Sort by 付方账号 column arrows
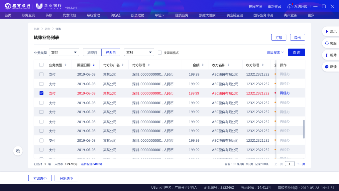This screenshot has height=191, width=339. [x=149, y=65]
